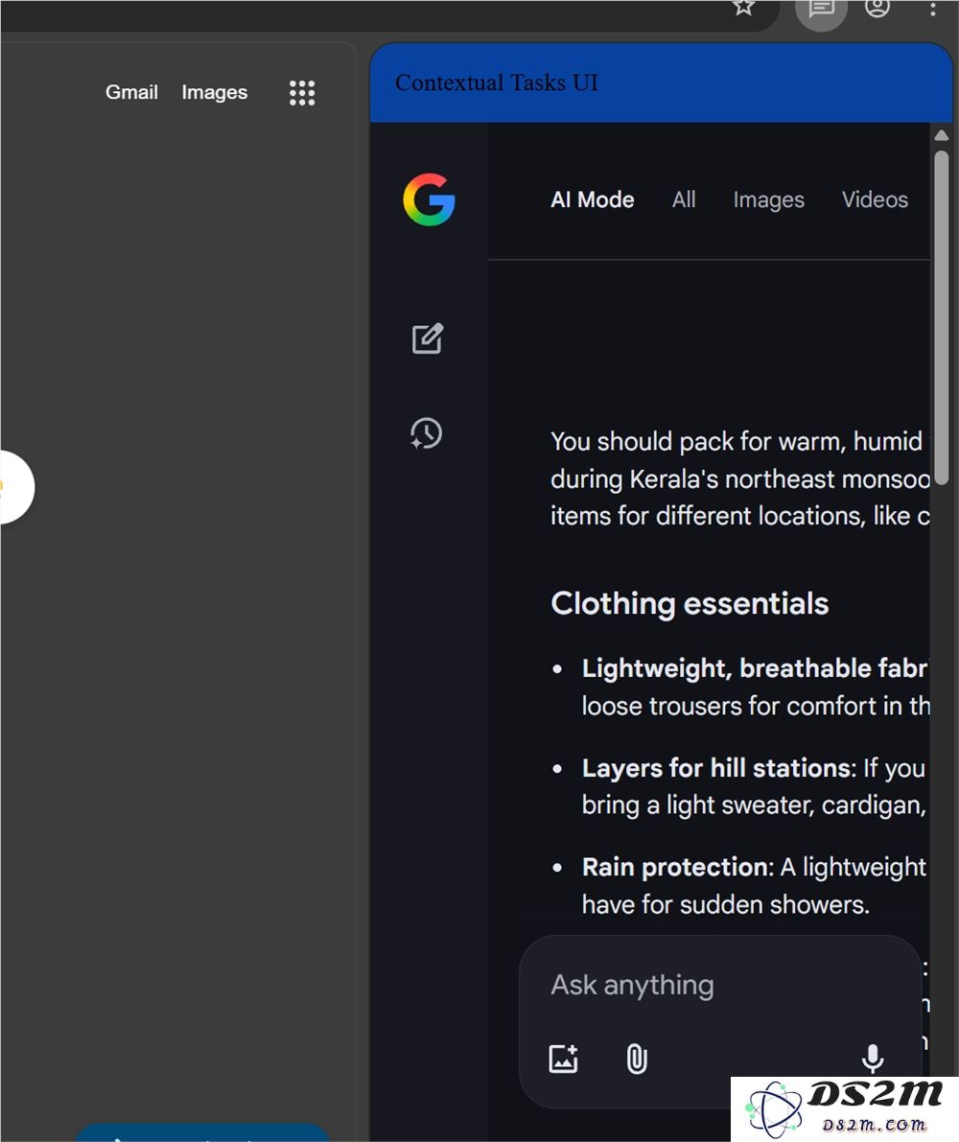Image resolution: width=959 pixels, height=1142 pixels.
Task: Open AI Mode history clock icon
Action: 427,433
